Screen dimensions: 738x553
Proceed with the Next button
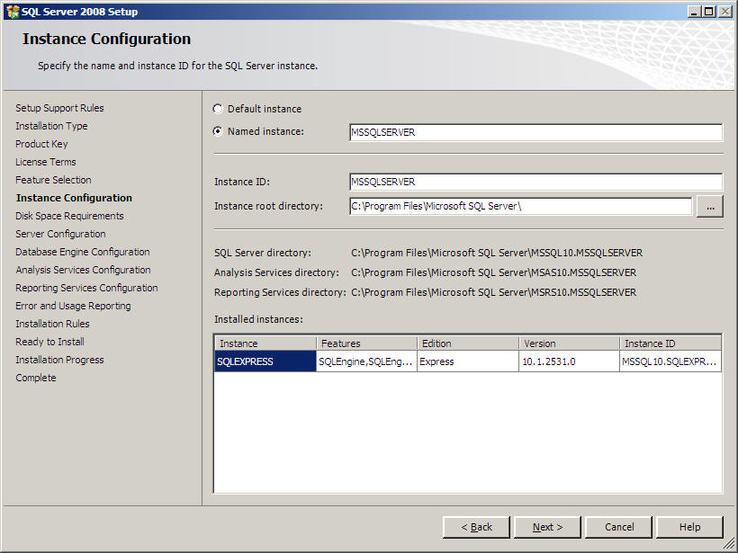547,527
